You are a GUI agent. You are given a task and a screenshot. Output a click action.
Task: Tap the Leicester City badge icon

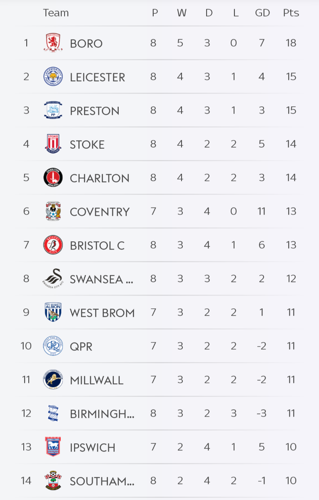pyautogui.click(x=53, y=77)
